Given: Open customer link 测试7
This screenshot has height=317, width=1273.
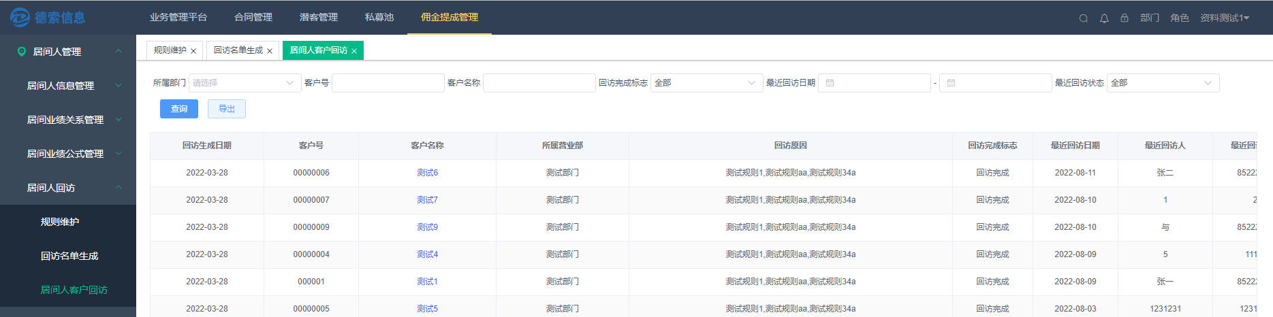Looking at the screenshot, I should 427,200.
